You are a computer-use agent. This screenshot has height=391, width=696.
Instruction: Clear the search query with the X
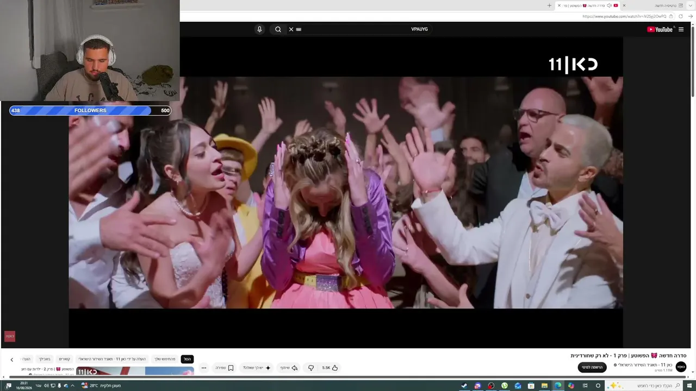291,29
